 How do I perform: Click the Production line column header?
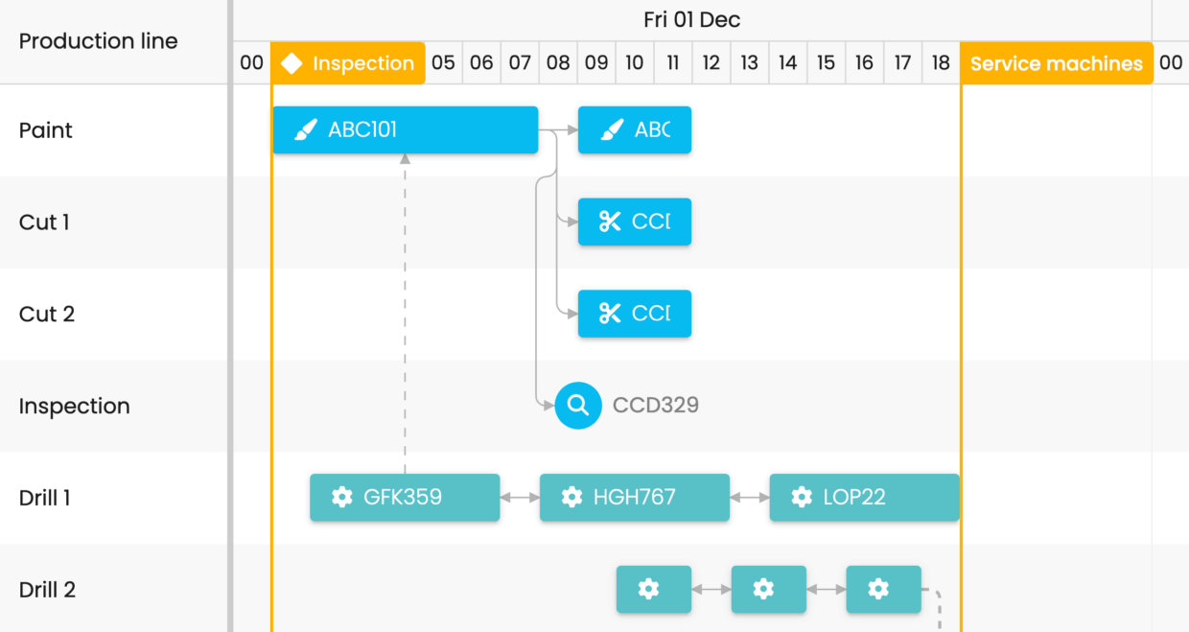[x=98, y=41]
